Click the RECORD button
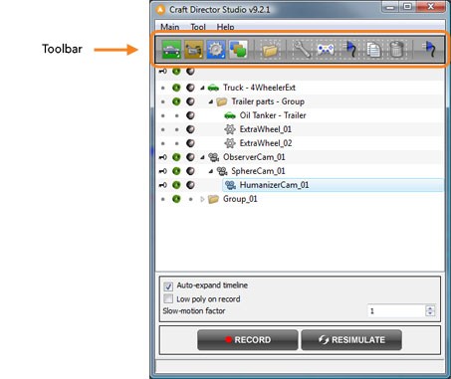This screenshot has width=451, height=379. pos(248,340)
